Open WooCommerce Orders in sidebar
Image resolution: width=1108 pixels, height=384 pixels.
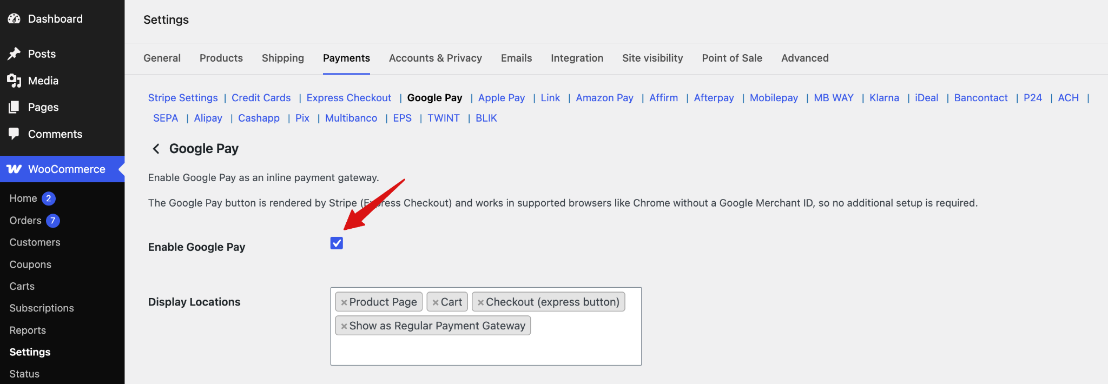pyautogui.click(x=25, y=221)
